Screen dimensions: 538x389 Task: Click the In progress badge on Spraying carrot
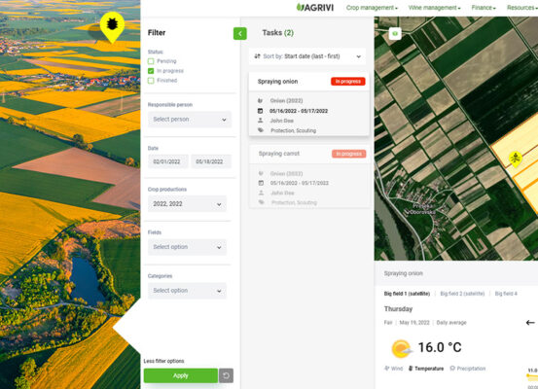(x=348, y=154)
